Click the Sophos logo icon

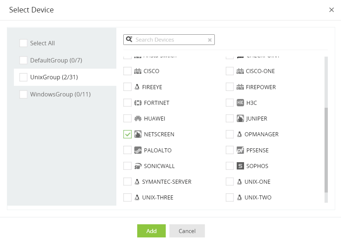tap(240, 166)
